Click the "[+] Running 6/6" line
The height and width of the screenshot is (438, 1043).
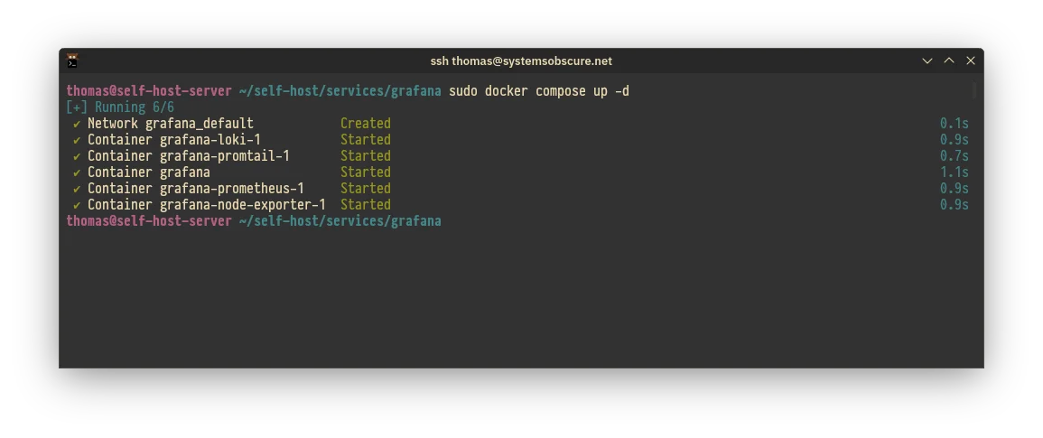click(x=120, y=107)
